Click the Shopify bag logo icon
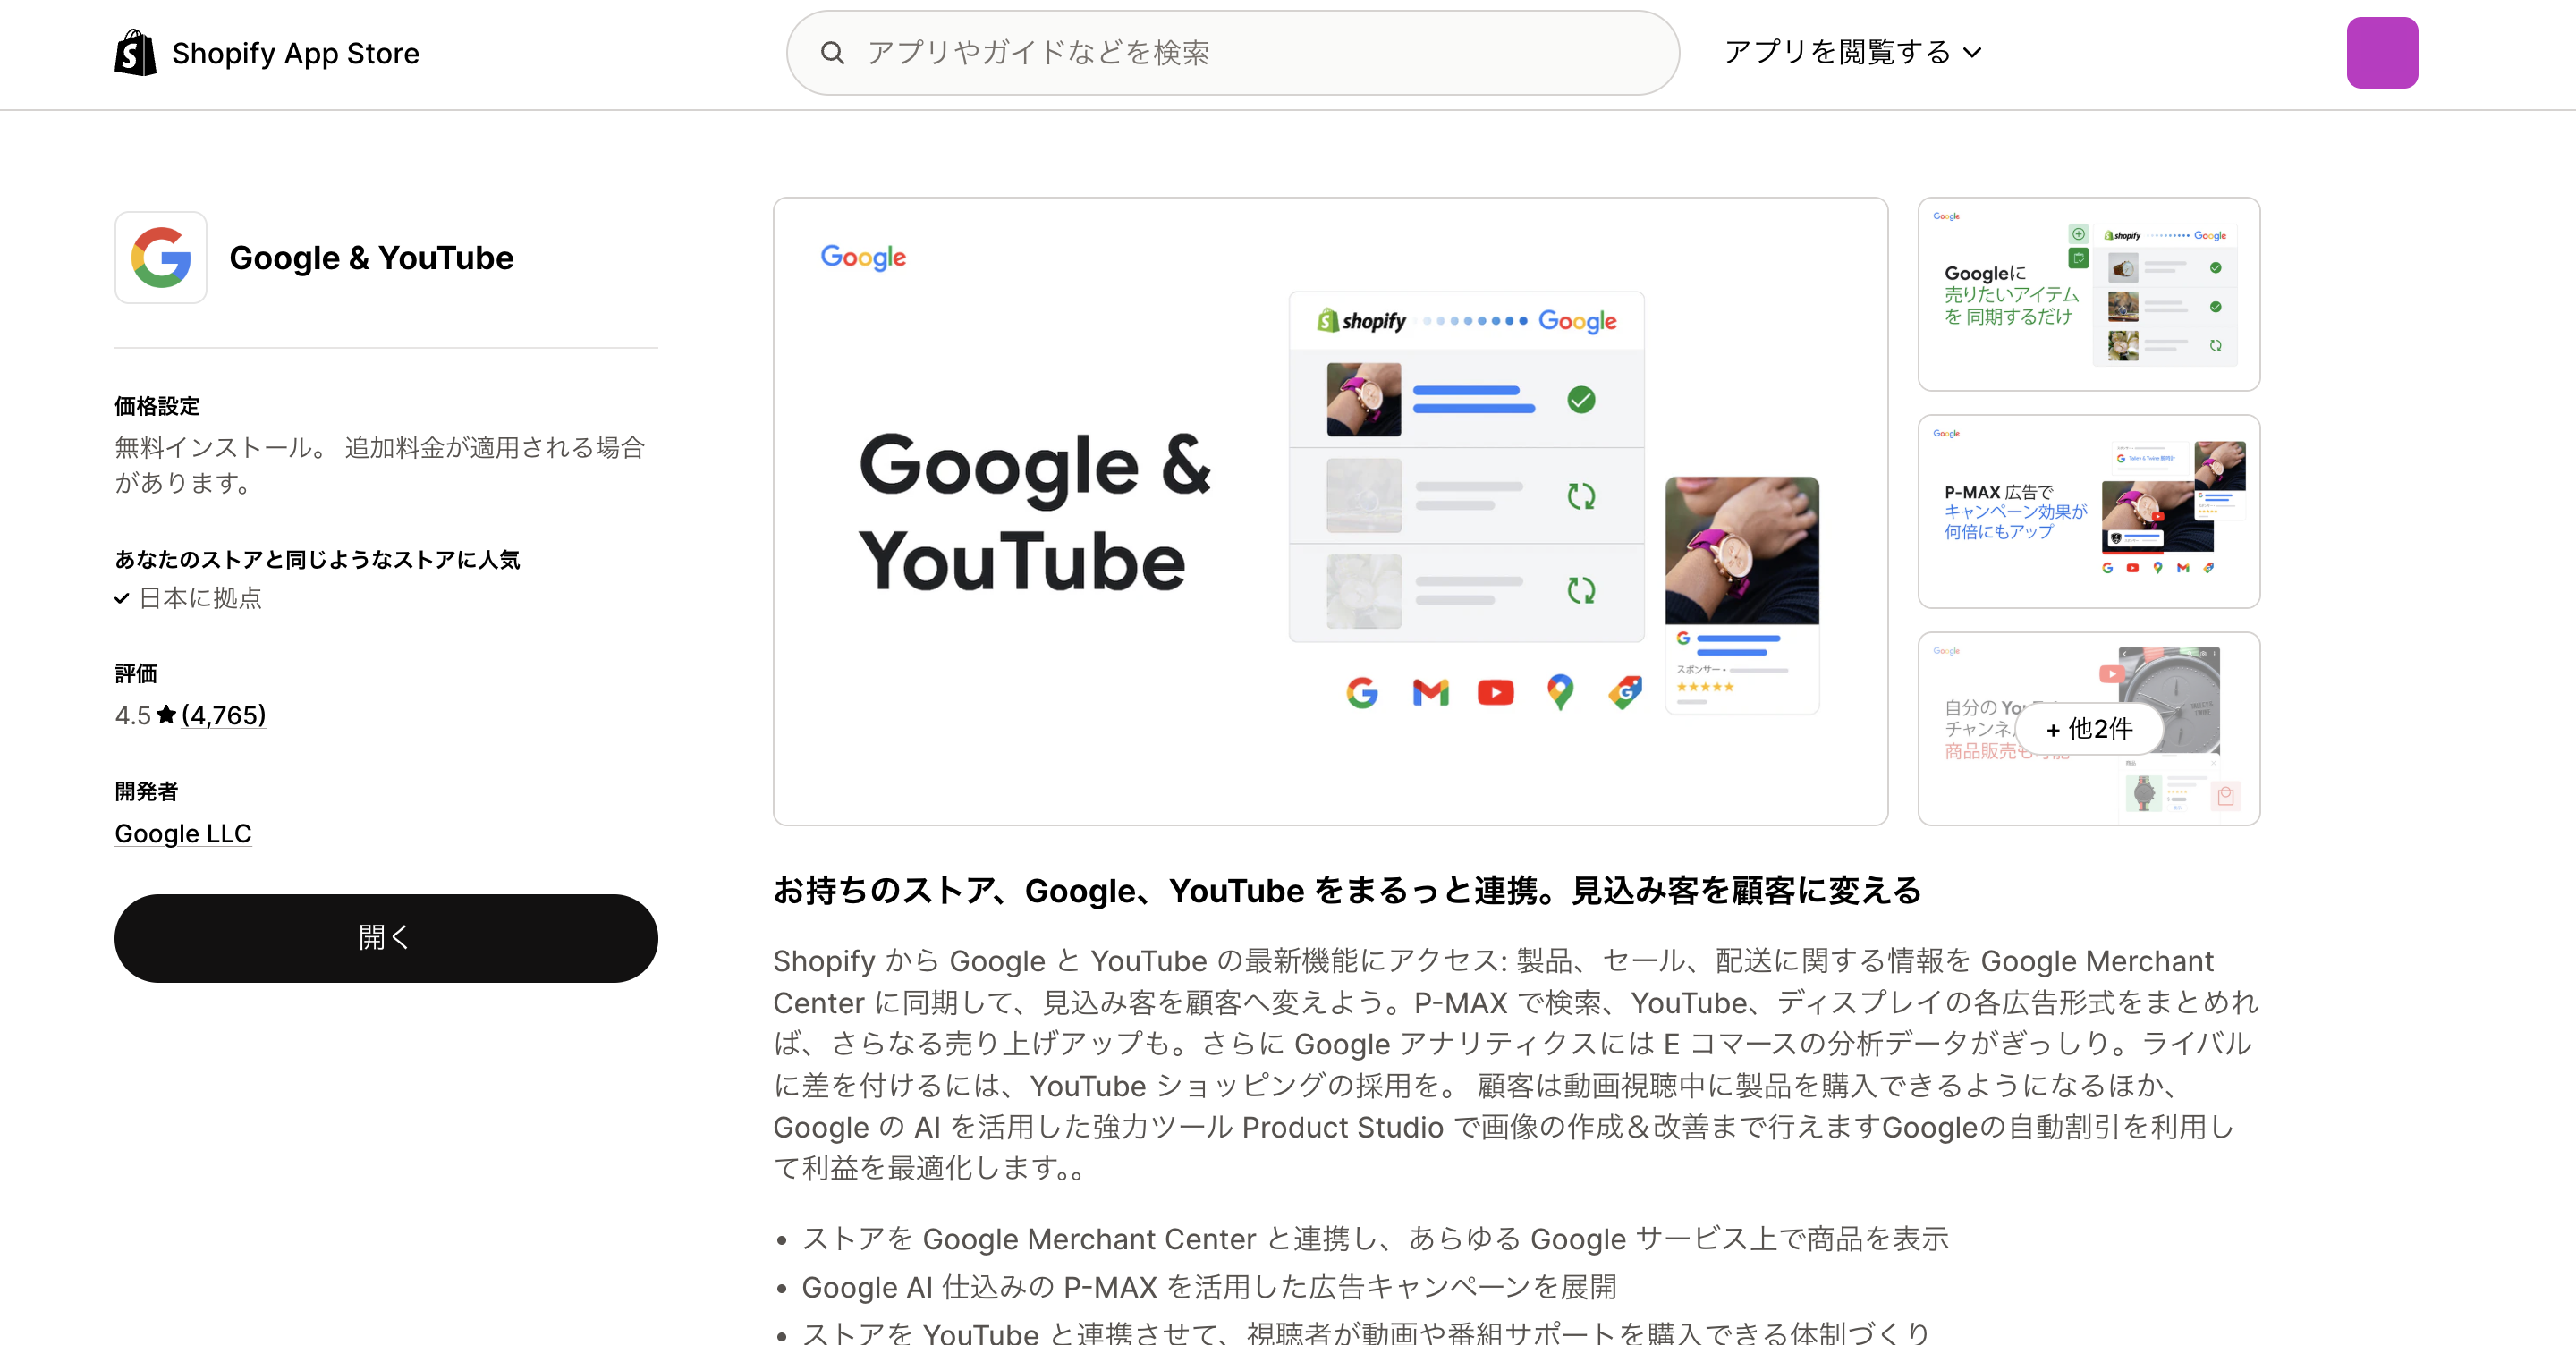 tap(135, 53)
